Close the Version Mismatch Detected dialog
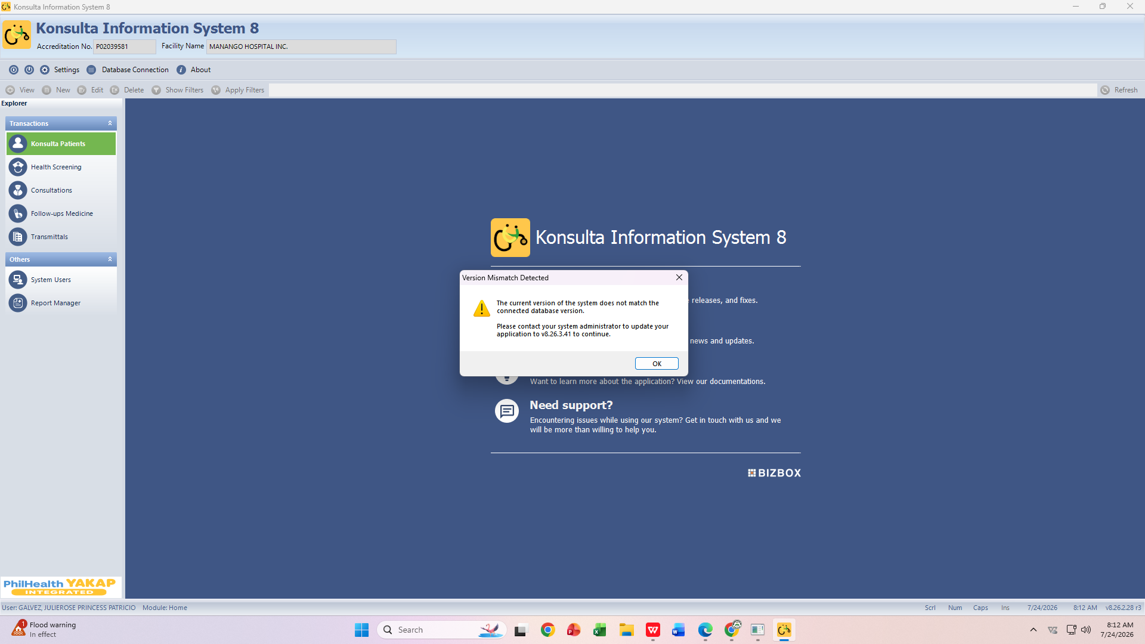The image size is (1145, 644). (679, 277)
